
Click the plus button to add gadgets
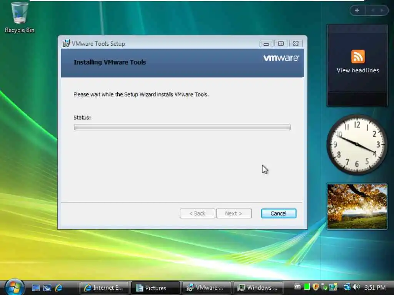point(357,10)
